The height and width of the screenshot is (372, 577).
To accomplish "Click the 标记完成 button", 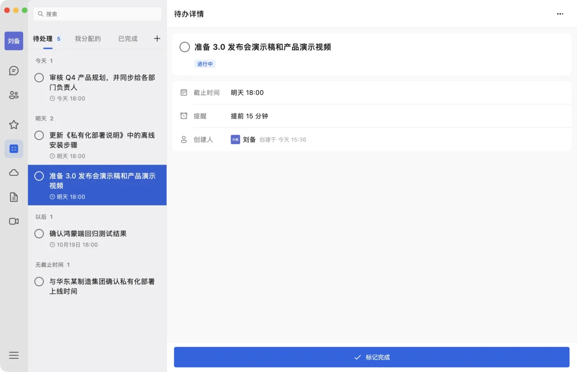I will (372, 357).
